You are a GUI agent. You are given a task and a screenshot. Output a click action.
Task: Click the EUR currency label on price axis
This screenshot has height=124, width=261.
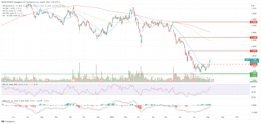click(252, 5)
